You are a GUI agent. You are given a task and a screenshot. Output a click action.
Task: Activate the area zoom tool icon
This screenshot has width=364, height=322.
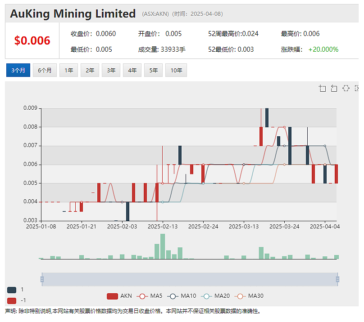coord(322,88)
